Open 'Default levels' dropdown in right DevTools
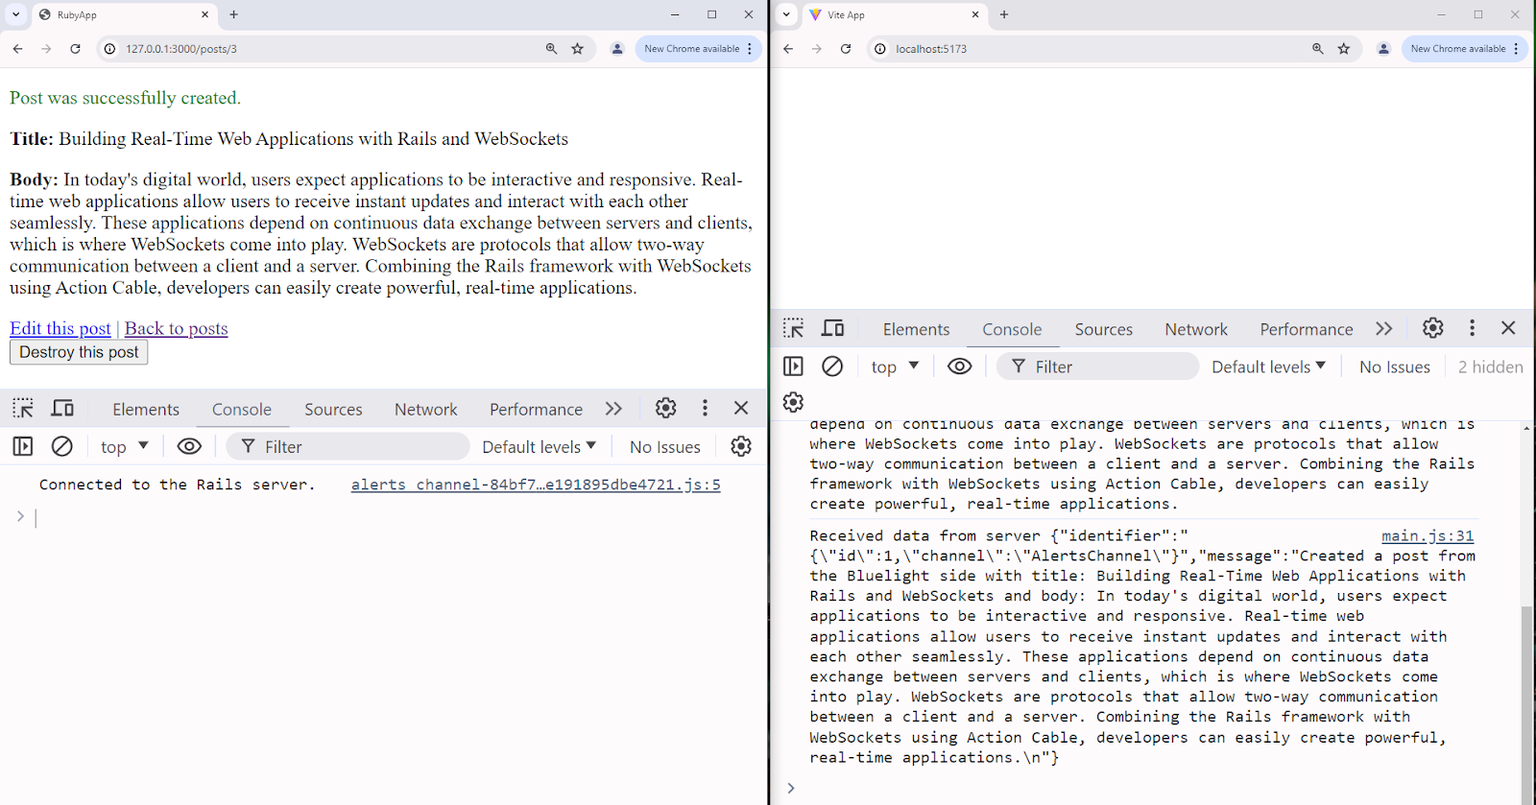Image resolution: width=1536 pixels, height=805 pixels. pos(1268,367)
